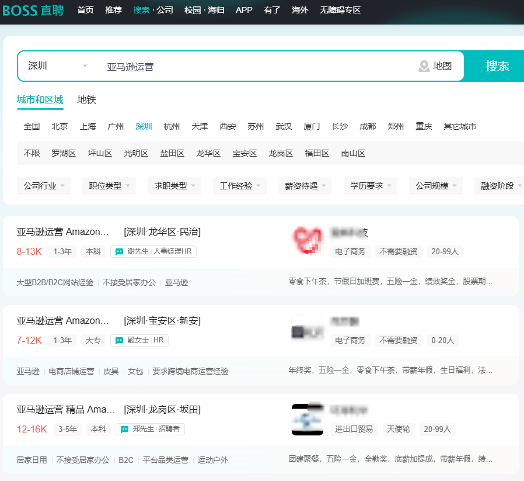Viewport: 524px width, 481px height.
Task: Select 北京 city option
Action: point(60,126)
